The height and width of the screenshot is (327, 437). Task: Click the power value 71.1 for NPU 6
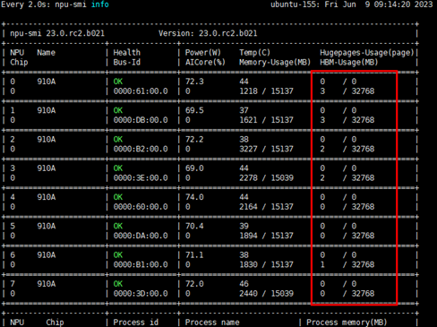pyautogui.click(x=194, y=255)
